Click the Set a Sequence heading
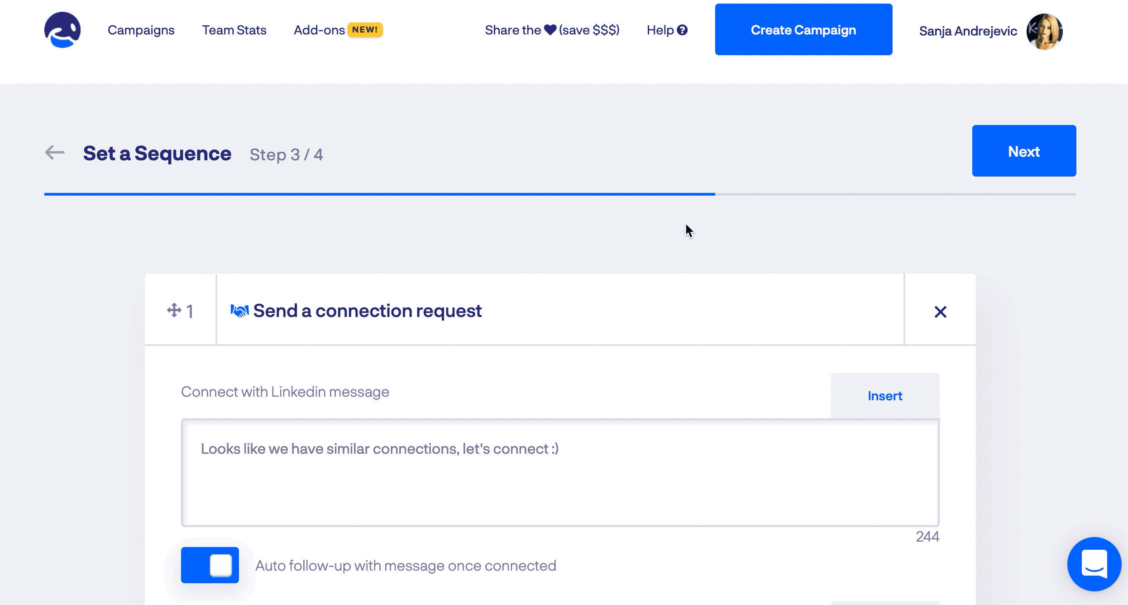This screenshot has height=605, width=1128. (157, 153)
